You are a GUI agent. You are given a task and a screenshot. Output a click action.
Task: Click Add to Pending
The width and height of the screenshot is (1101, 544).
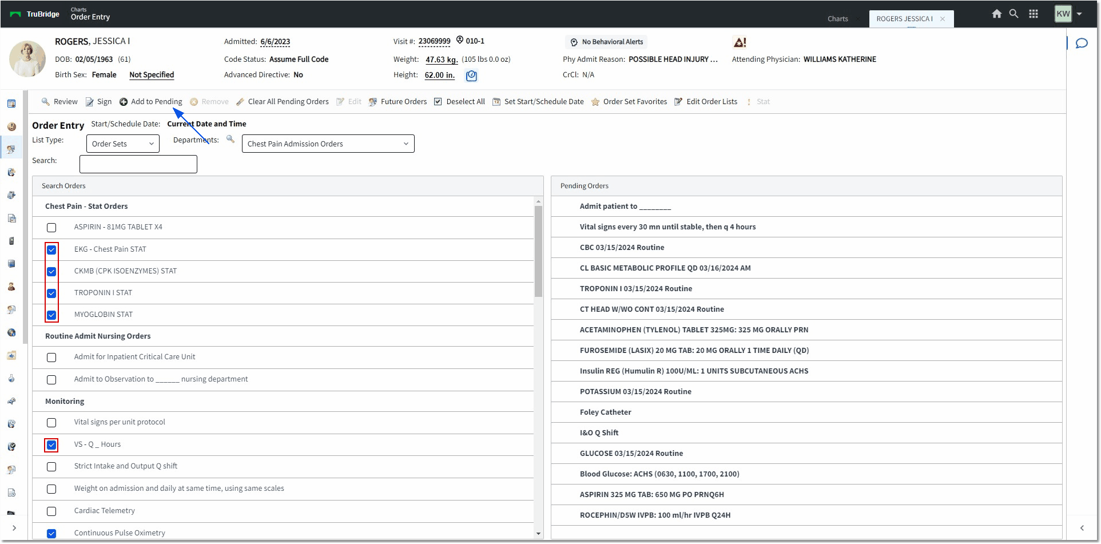click(151, 102)
